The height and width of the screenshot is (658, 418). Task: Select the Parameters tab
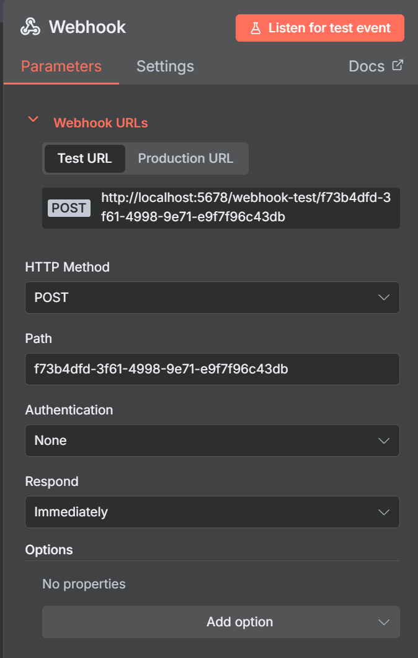pos(61,66)
